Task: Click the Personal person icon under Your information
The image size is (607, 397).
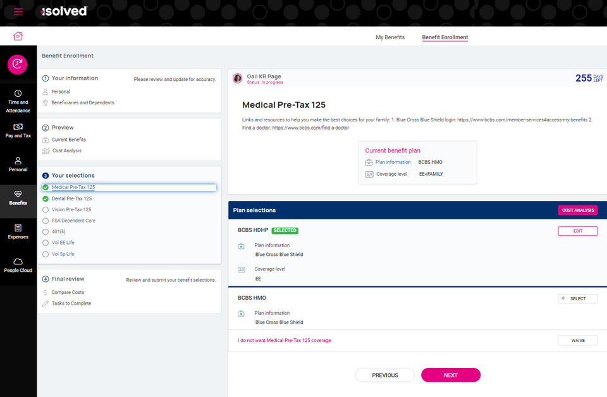Action: click(x=46, y=92)
